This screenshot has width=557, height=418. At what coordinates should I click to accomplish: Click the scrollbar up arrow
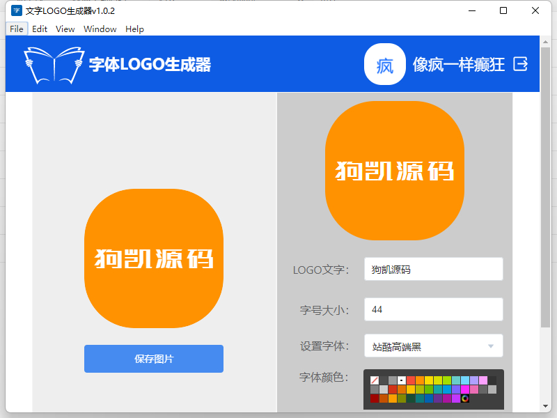[545, 42]
